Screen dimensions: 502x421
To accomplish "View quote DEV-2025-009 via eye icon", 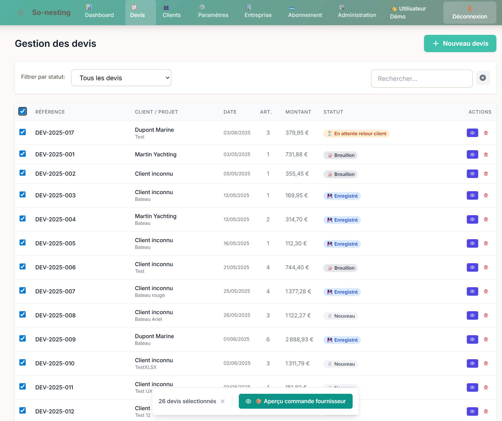I will [472, 339].
